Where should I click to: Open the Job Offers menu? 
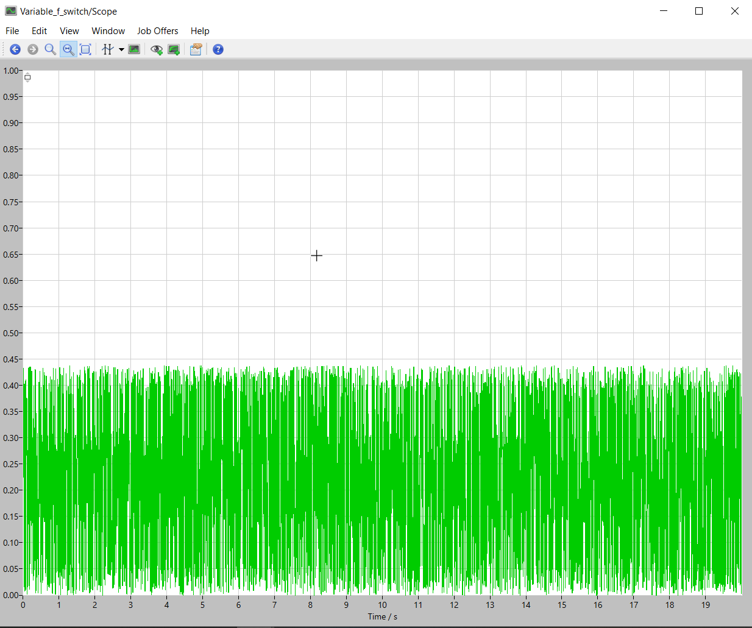click(158, 31)
